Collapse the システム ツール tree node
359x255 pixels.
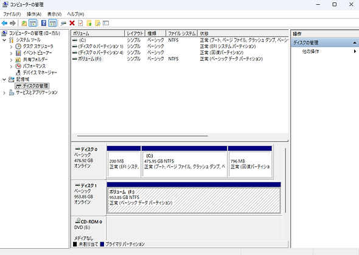coord(4,40)
